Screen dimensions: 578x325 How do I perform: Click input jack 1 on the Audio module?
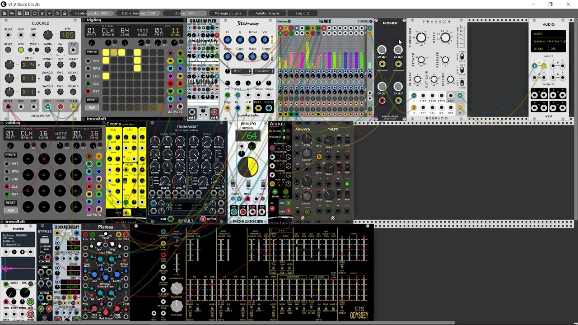click(535, 66)
